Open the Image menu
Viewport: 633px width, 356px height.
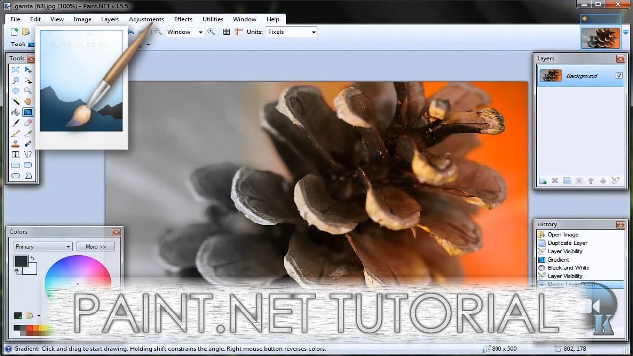point(82,19)
